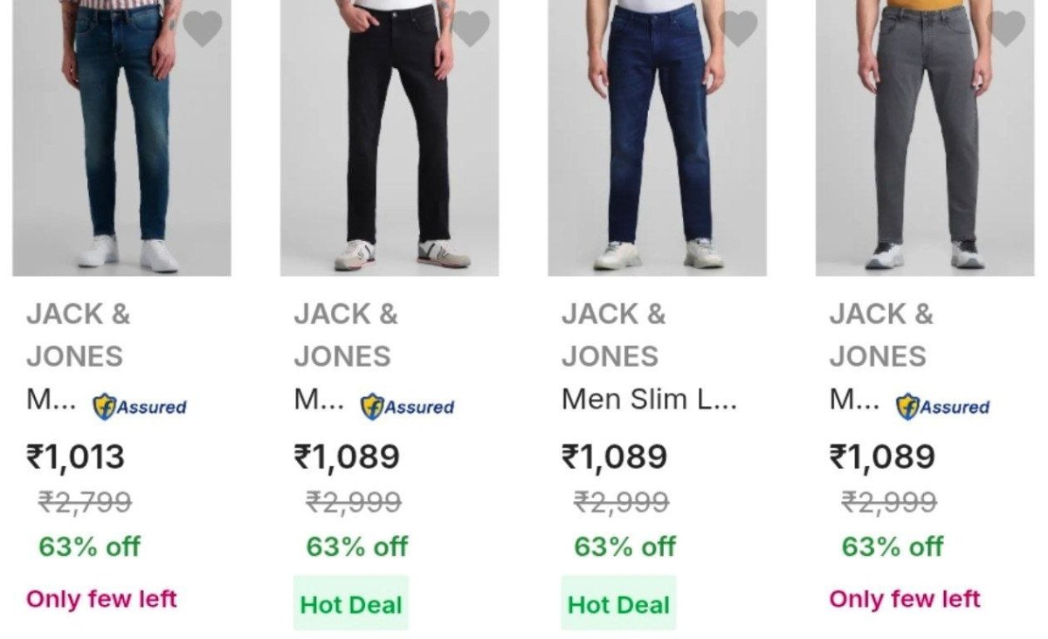This screenshot has height=639, width=1048.
Task: Click the 63% off text on the grey jeans
Action: click(890, 547)
